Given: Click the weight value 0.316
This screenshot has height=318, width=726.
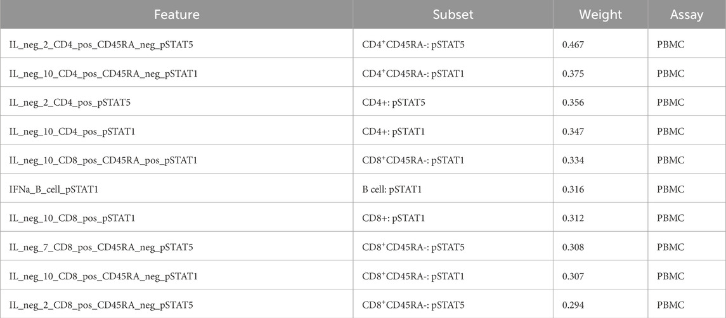Looking at the screenshot, I should click(x=573, y=189).
